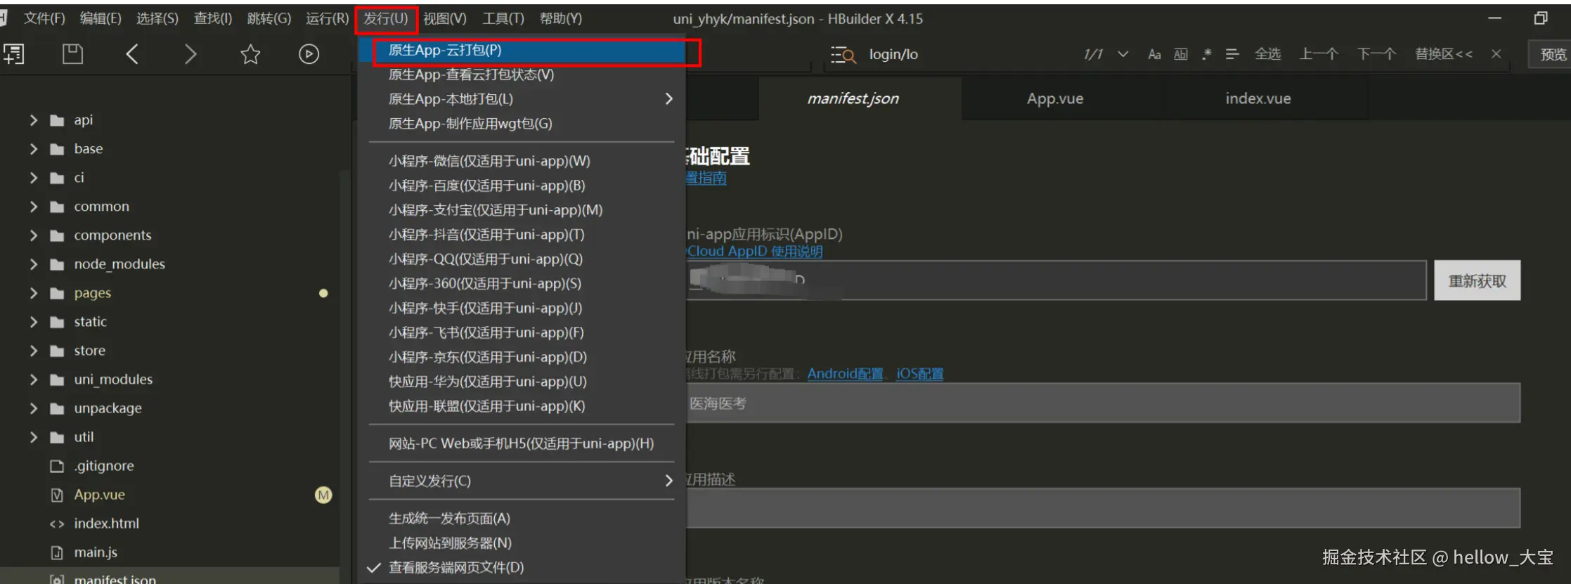Click the search list icon in find bar

point(843,55)
